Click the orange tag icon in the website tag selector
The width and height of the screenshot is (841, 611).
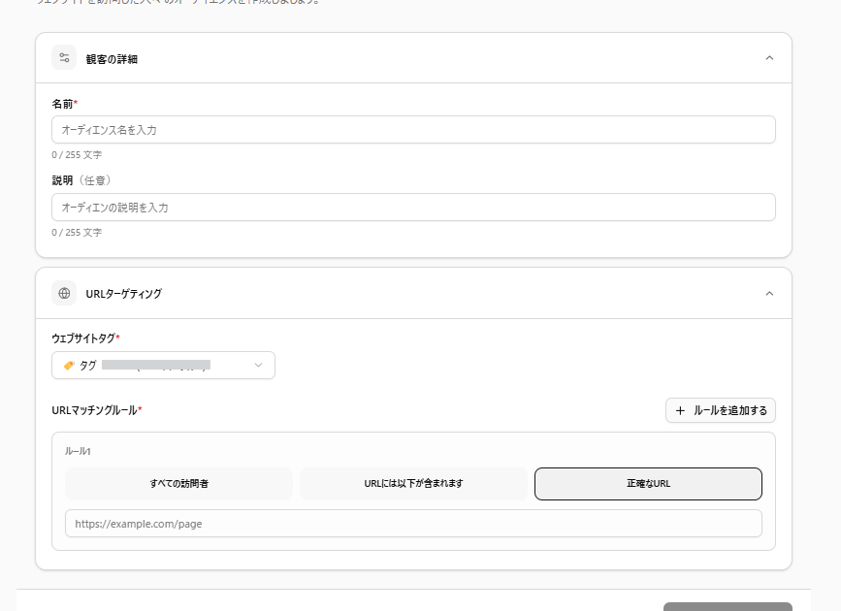coord(69,366)
